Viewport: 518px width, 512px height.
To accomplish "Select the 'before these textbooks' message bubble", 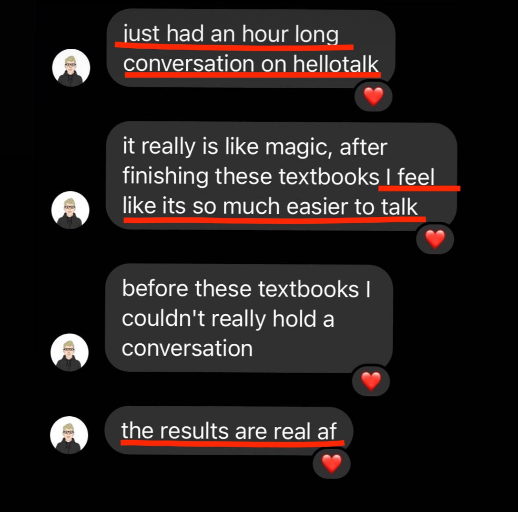I will click(x=249, y=318).
